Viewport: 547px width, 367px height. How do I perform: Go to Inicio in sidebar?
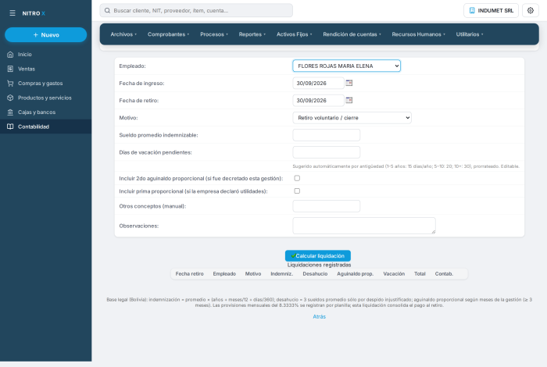point(45,55)
